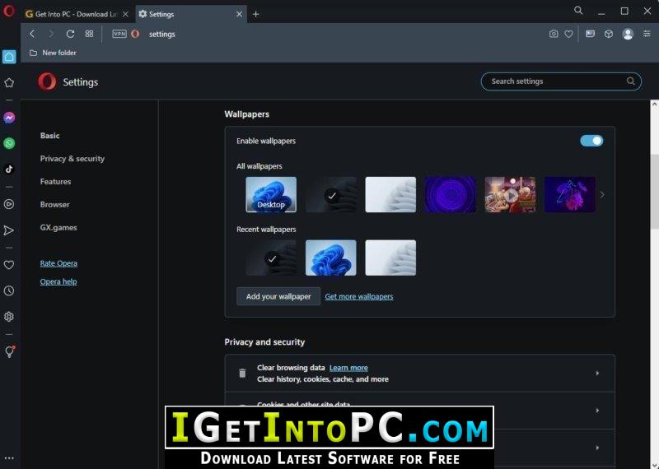This screenshot has height=469, width=659.
Task: Open sidebar setup three dots
Action: coord(9,458)
